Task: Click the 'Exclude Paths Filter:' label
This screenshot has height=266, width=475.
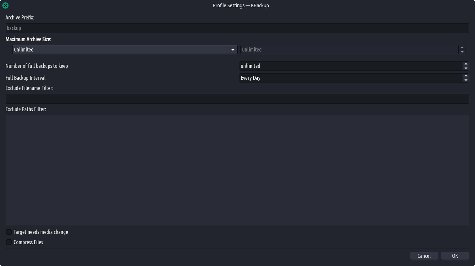Action: click(26, 109)
